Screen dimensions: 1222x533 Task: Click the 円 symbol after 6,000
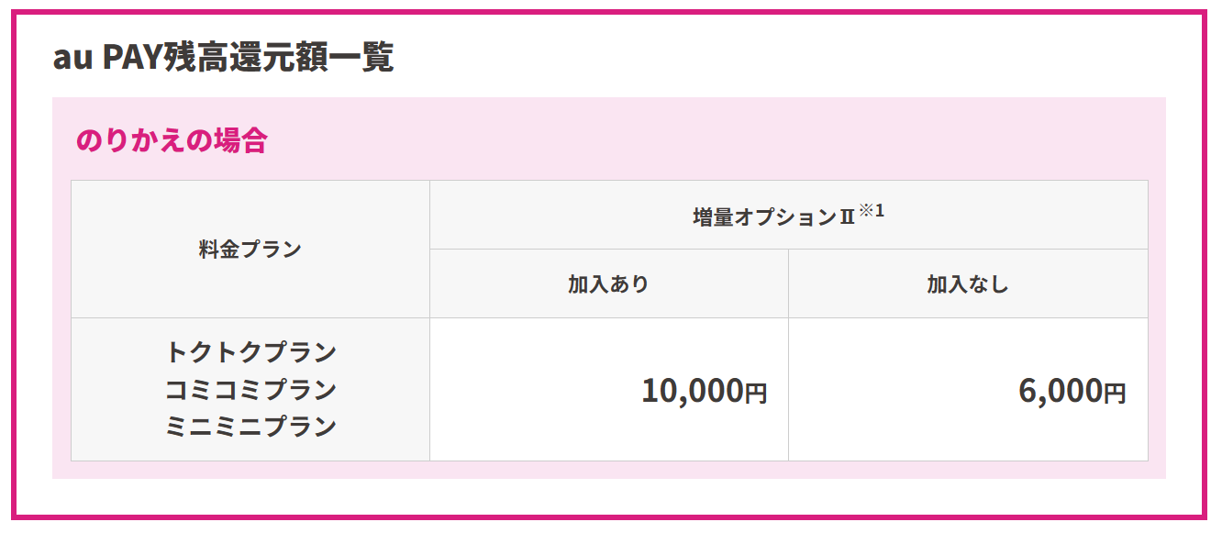pyautogui.click(x=1114, y=394)
